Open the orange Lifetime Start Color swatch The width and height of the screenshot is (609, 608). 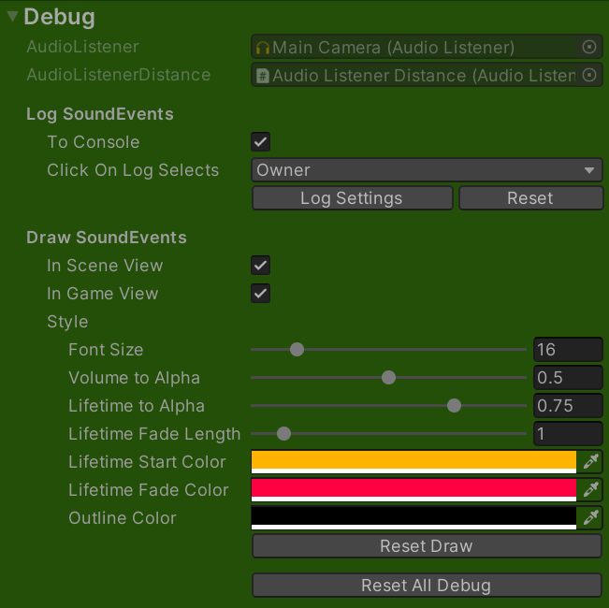(413, 461)
